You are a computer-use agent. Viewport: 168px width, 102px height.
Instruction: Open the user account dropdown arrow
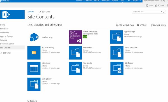click(x=161, y=1)
